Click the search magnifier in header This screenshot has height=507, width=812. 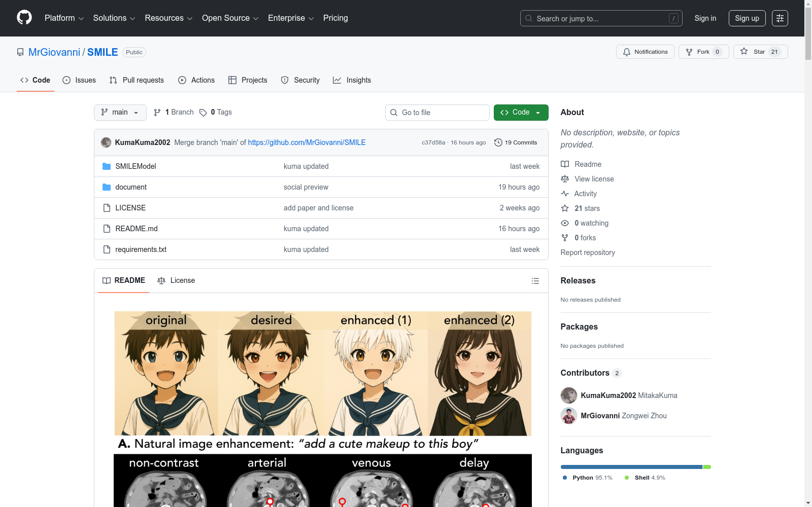(x=529, y=18)
